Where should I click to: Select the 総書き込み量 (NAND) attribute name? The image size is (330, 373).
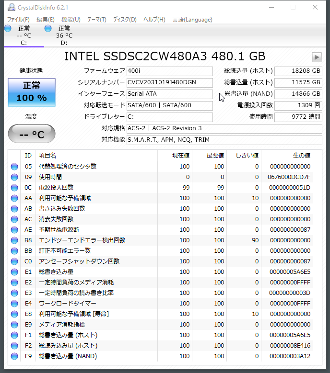click(68, 356)
